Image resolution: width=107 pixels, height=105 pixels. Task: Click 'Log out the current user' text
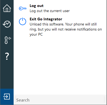click(x=50, y=11)
